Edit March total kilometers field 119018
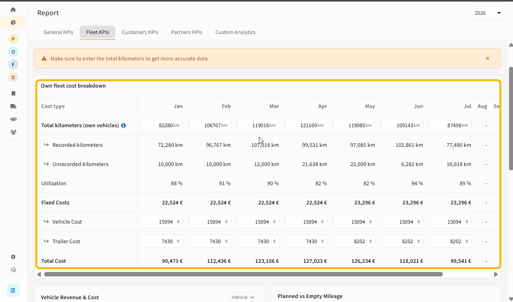The image size is (513, 302). 258,125
